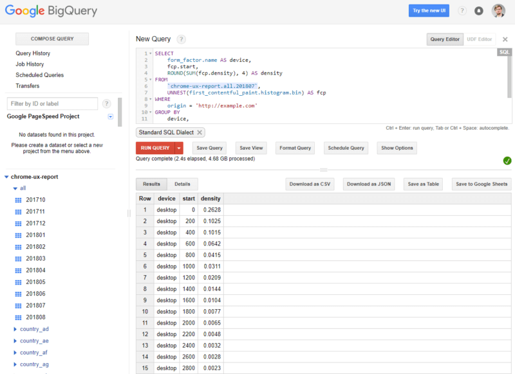Open the Run Query dropdown arrow
Image resolution: width=515 pixels, height=374 pixels.
pos(179,148)
